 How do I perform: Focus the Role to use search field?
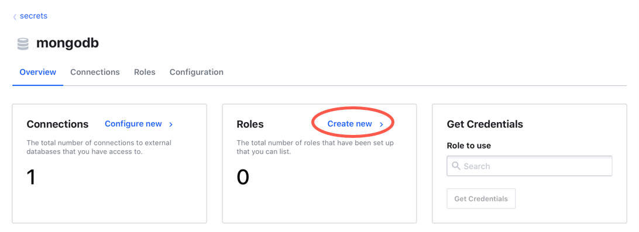pos(530,166)
